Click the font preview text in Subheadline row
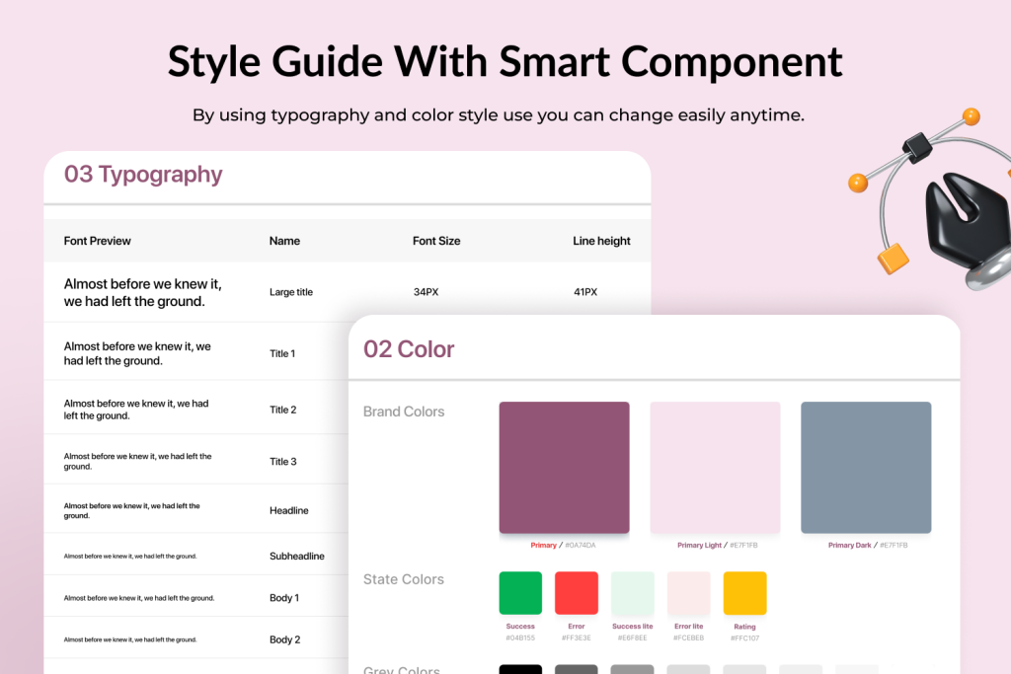 pos(130,557)
